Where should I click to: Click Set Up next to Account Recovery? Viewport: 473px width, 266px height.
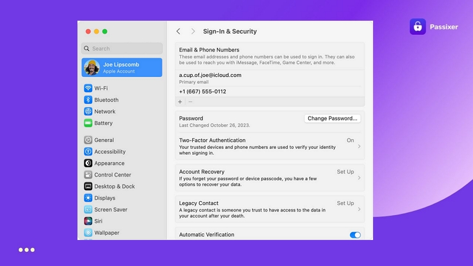[x=345, y=171]
